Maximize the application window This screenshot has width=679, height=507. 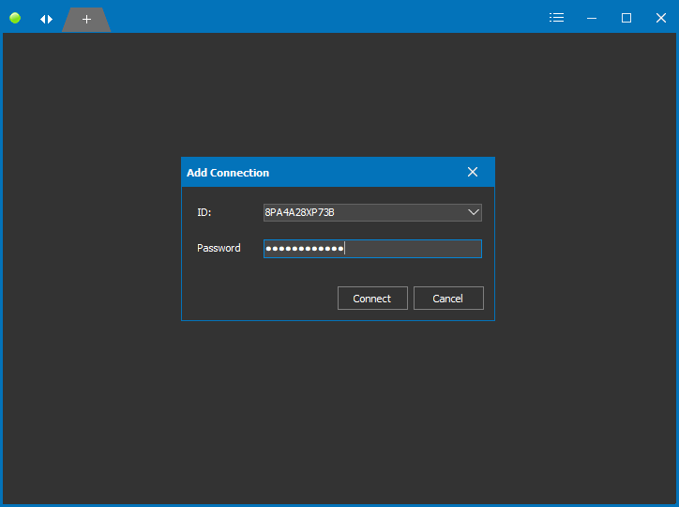point(626,18)
